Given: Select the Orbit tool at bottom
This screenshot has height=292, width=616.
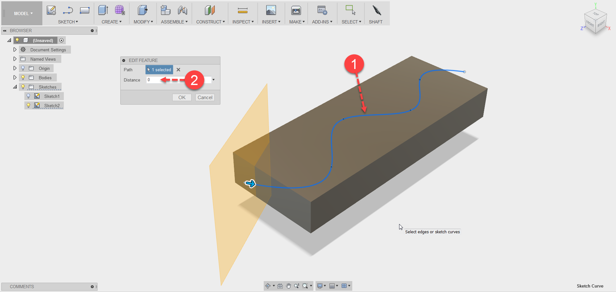Looking at the screenshot, I should click(x=268, y=286).
